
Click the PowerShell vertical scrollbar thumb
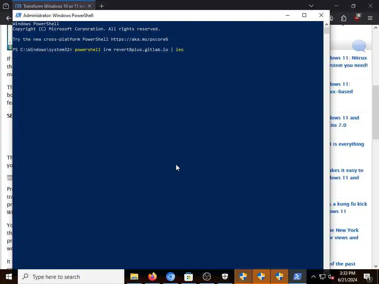pos(326,30)
